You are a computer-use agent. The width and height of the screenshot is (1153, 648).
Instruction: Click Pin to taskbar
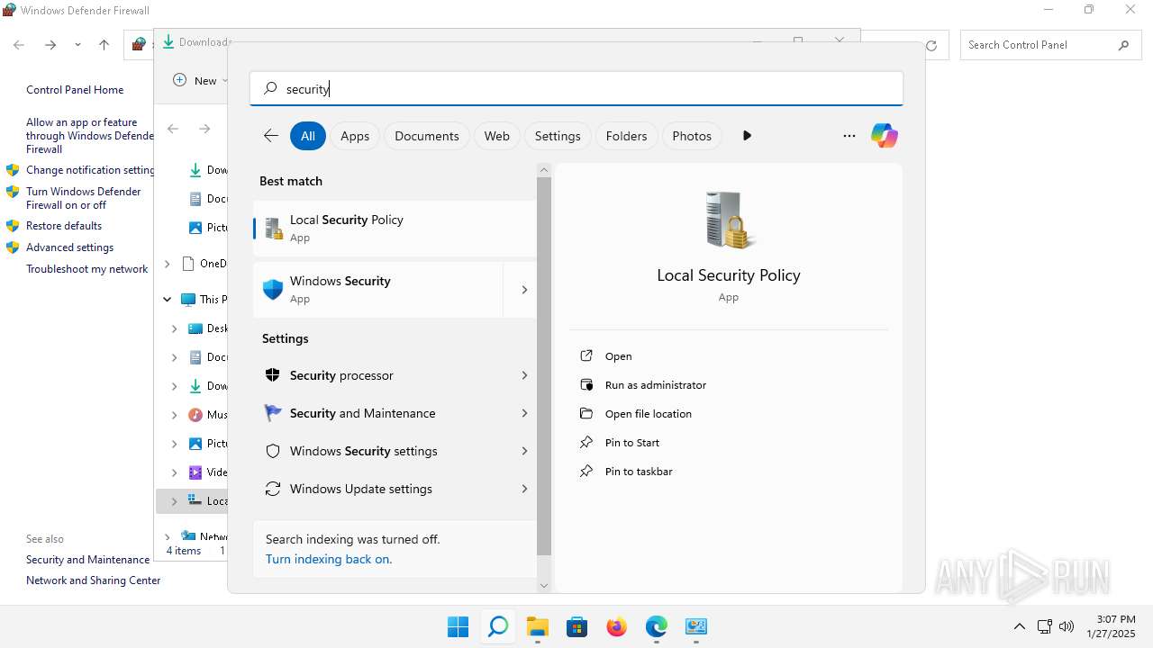[x=639, y=472]
